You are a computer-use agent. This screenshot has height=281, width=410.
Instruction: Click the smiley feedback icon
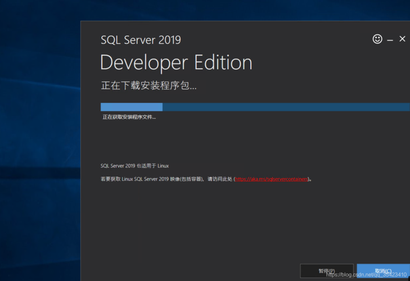coord(377,39)
